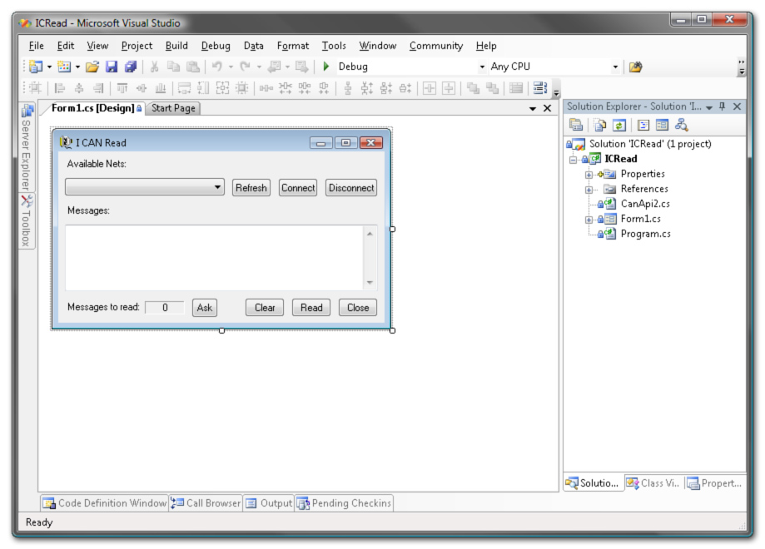Open the Toolbox side panel
The width and height of the screenshot is (765, 549).
(27, 220)
